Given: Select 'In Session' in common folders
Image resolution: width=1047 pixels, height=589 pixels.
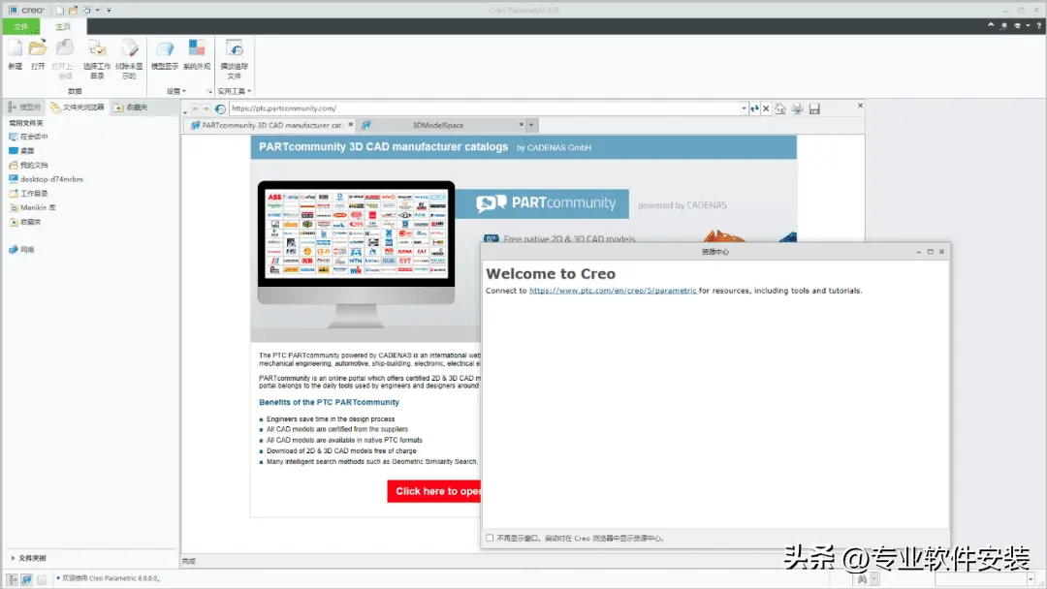Looking at the screenshot, I should (28, 137).
